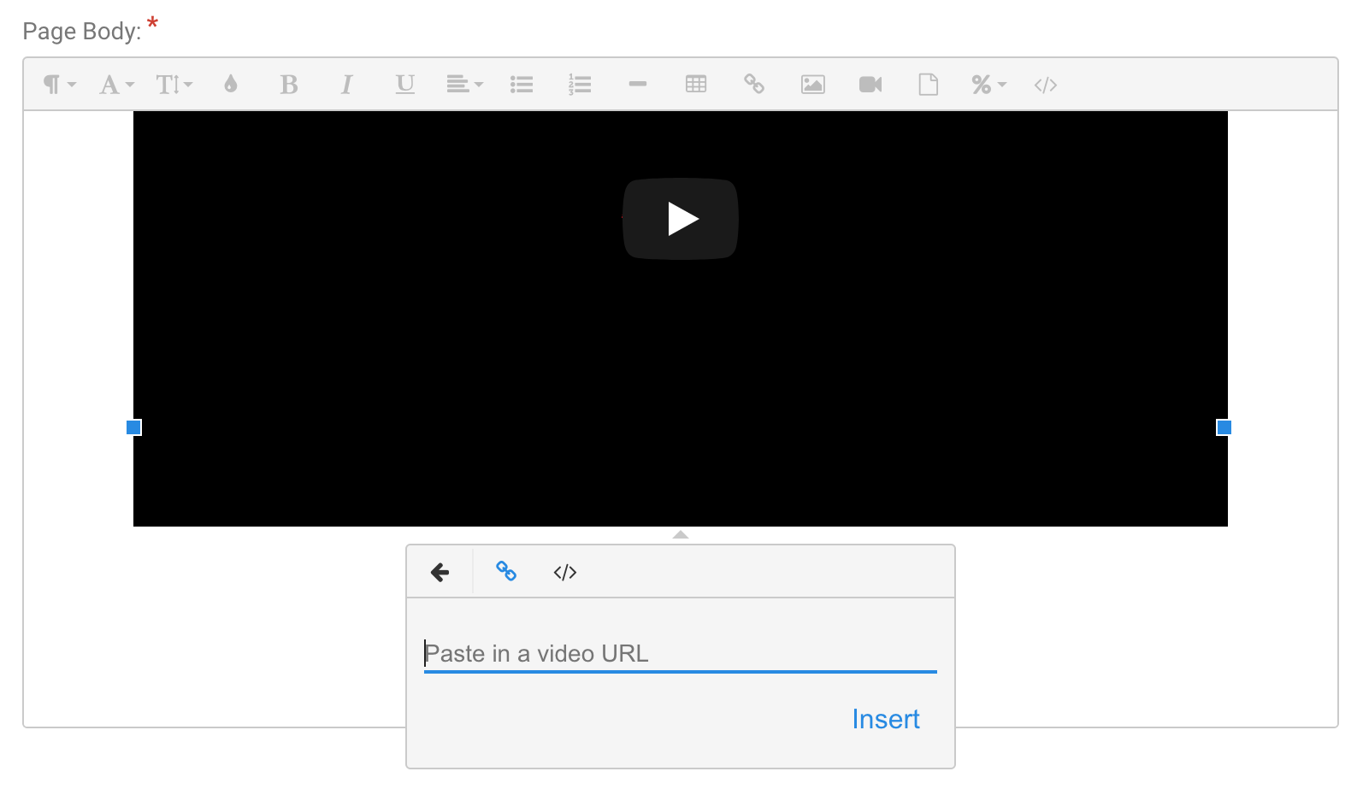Screen dimensions: 1363x795
Task: Click the insert file icon
Action: coord(929,85)
